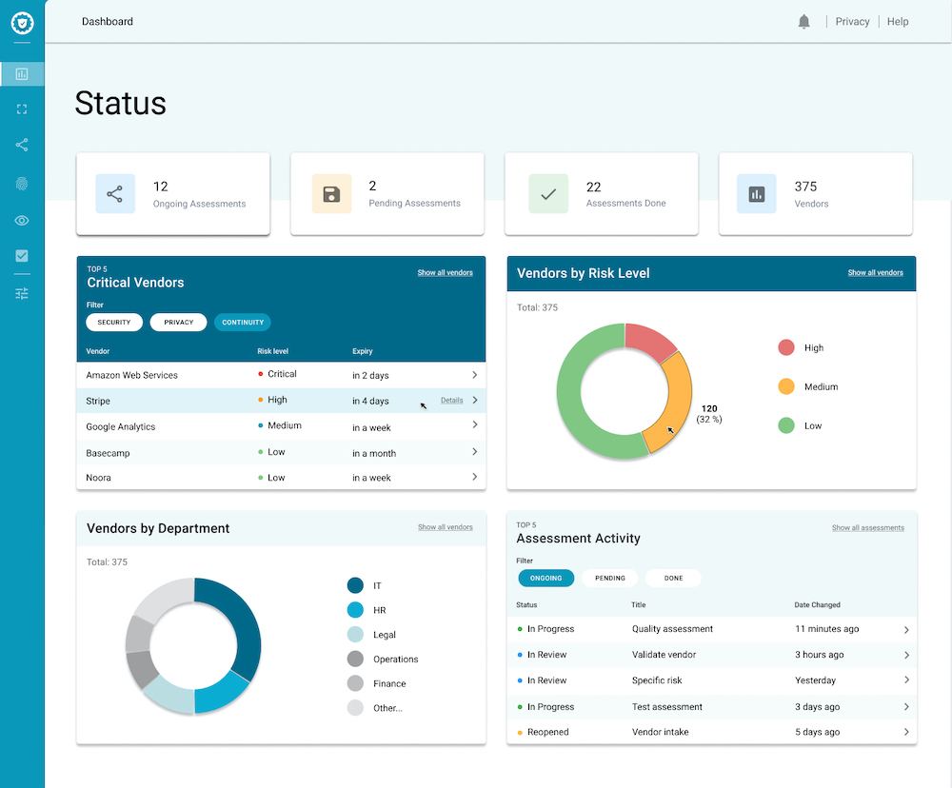
Task: Open the checkmark tasks sidebar icon
Action: coord(22,256)
